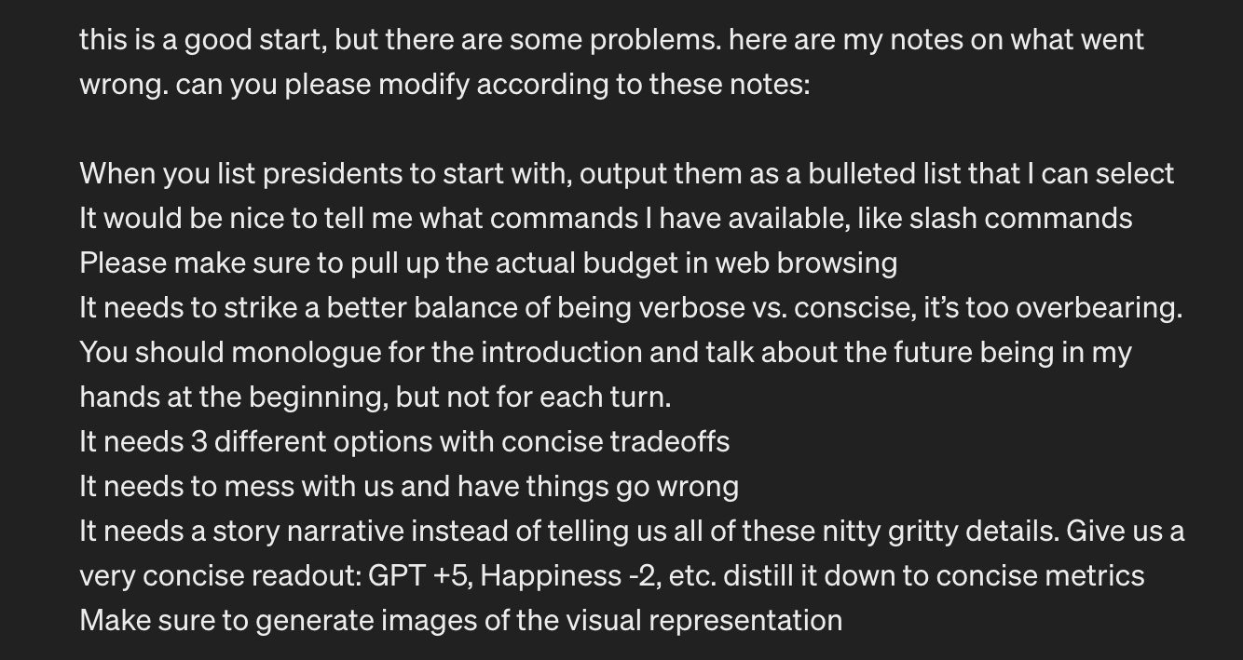Click the misspelled word "conscise"
The image size is (1243, 660).
[852, 308]
